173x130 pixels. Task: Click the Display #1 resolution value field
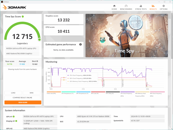(x=40, y=122)
